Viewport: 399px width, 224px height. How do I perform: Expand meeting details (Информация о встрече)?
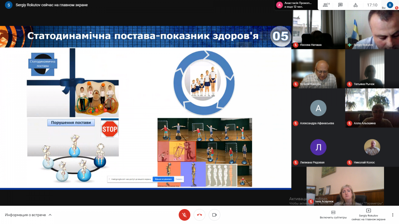[x=28, y=215]
